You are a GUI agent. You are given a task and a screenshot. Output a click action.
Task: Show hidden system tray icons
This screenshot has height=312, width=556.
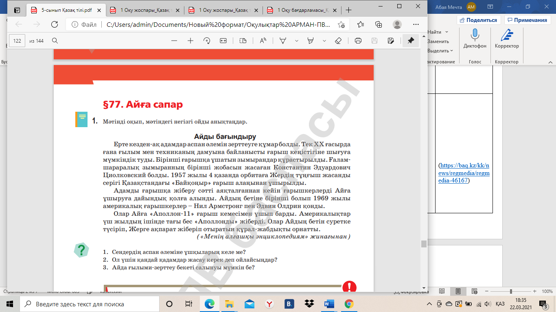point(429,304)
